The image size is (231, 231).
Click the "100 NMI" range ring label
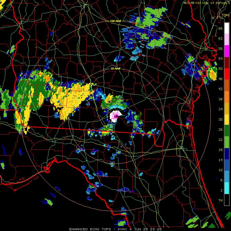[115, 21]
